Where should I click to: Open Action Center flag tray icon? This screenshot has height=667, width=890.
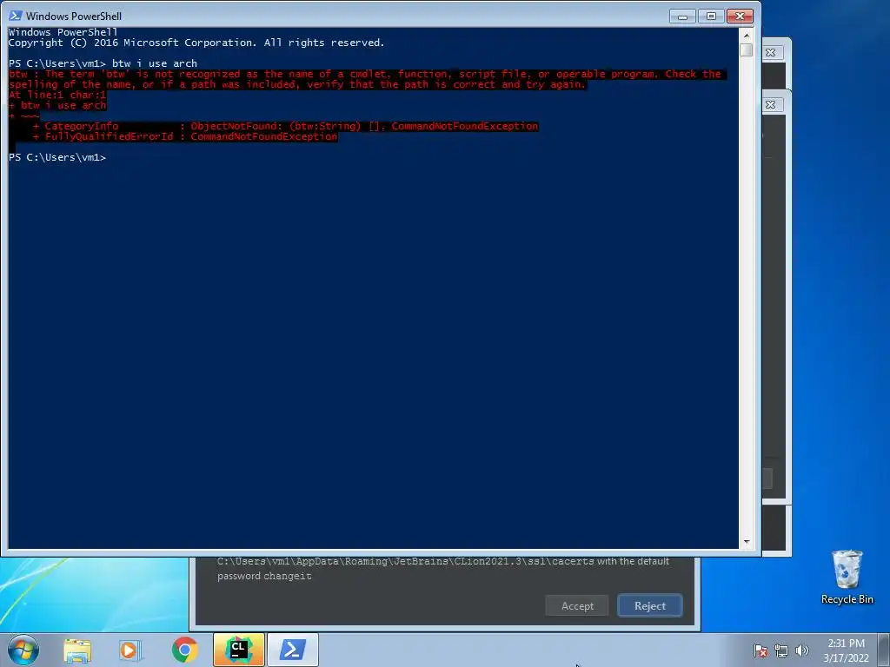[760, 650]
